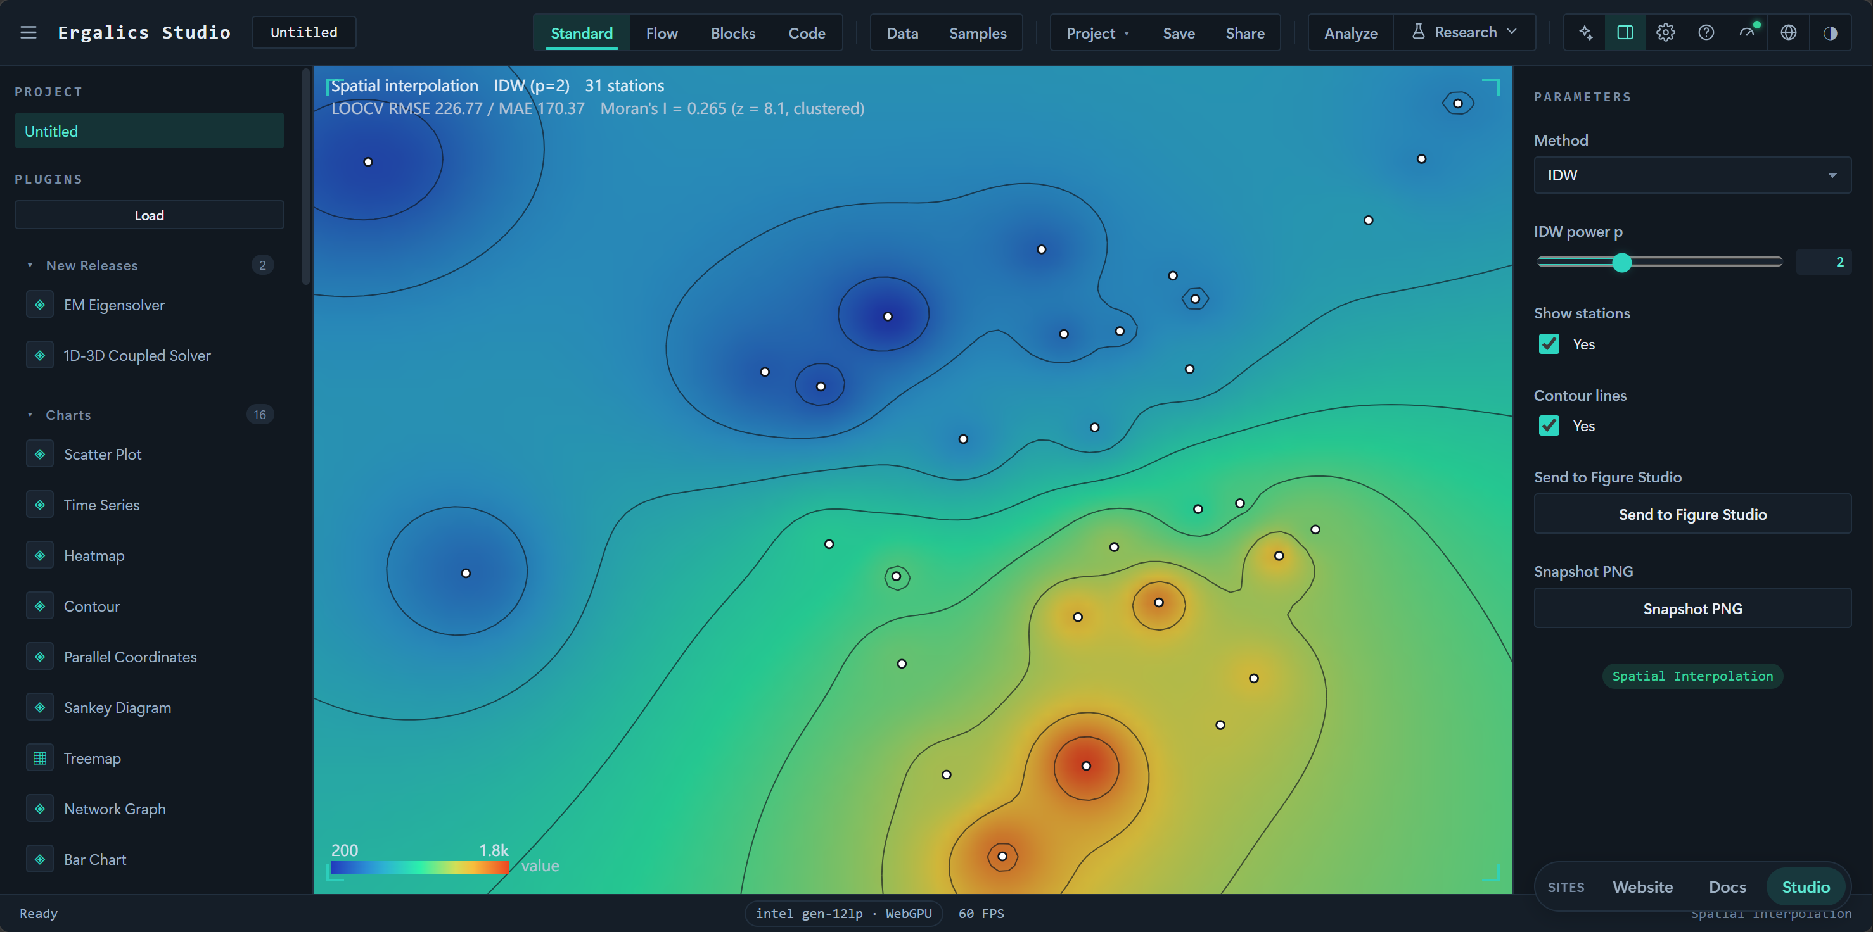Open settings gear icon
The width and height of the screenshot is (1873, 932).
(x=1666, y=33)
